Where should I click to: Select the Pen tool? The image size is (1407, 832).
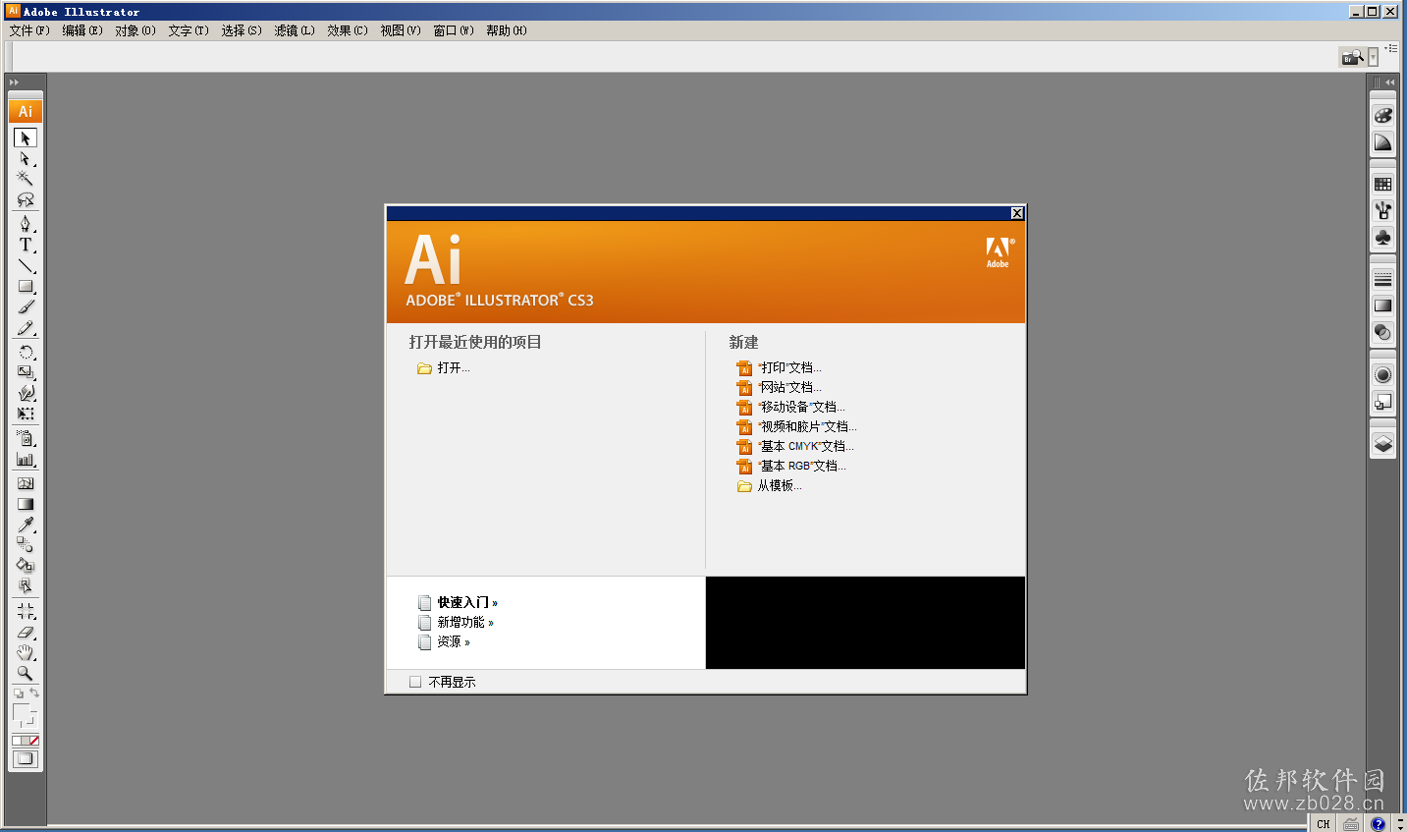point(26,224)
